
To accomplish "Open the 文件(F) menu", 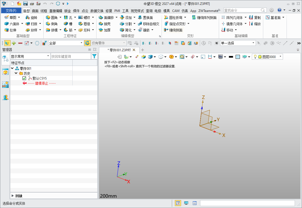I will click(x=11, y=11).
